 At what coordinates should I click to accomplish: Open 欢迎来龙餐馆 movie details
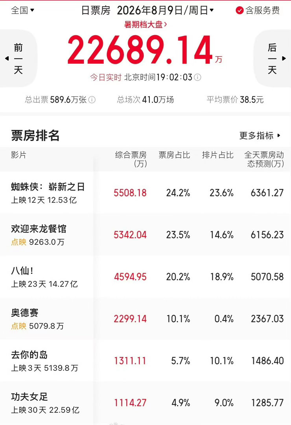145,235
